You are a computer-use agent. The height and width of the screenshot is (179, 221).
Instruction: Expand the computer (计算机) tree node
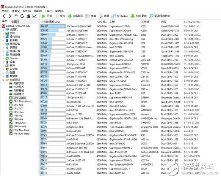[3, 30]
